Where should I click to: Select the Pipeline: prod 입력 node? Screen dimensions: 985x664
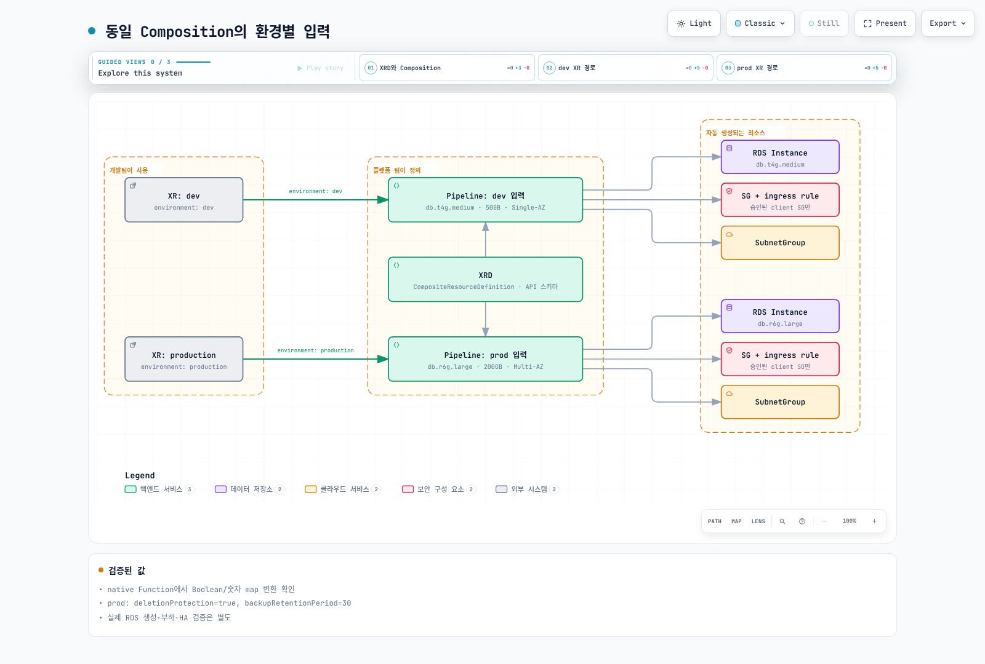coord(486,359)
